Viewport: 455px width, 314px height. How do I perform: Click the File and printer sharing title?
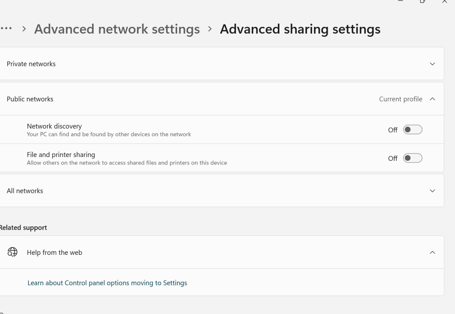pos(61,155)
